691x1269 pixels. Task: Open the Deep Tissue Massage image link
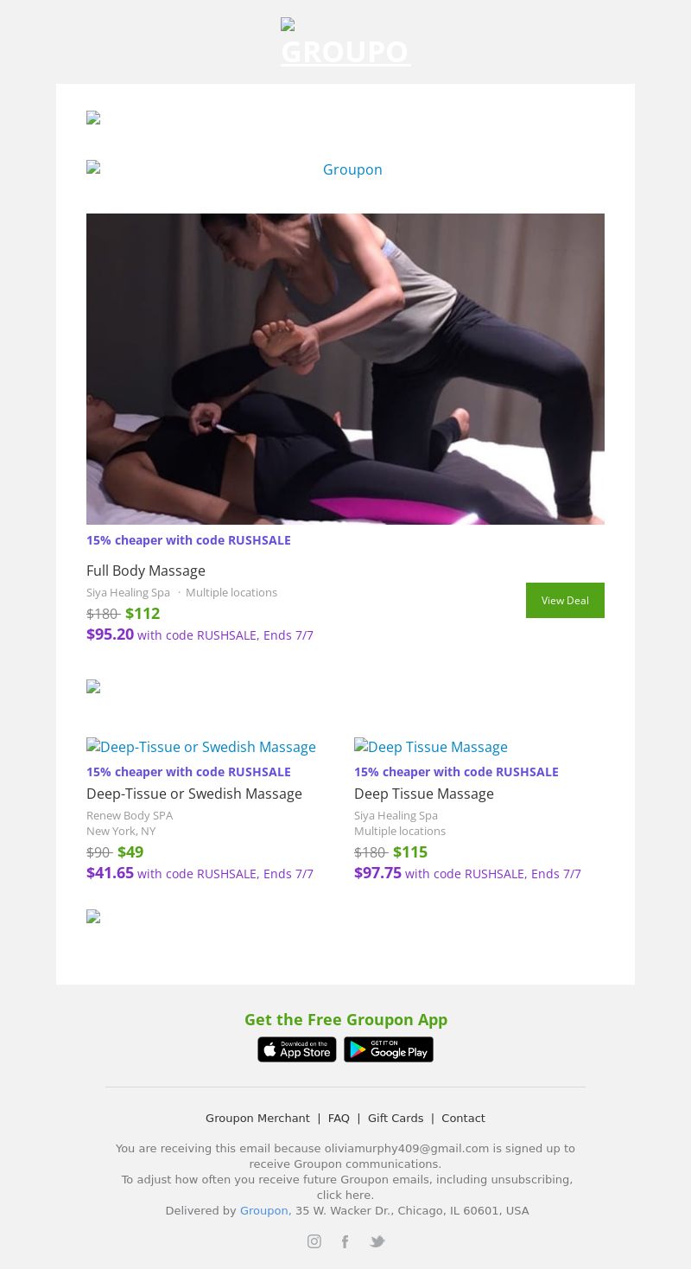point(431,747)
